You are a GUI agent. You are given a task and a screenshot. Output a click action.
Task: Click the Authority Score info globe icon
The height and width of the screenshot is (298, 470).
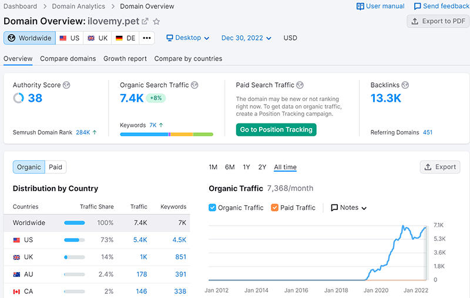coord(66,85)
